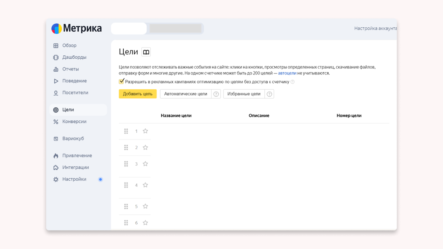Toggle the Разрешить в рекламных кампаниях checkbox
443x249 pixels.
(x=121, y=82)
